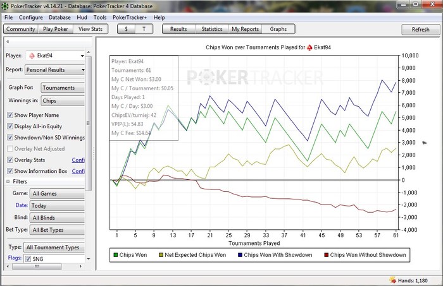
Task: Open the File menu
Action: point(8,18)
